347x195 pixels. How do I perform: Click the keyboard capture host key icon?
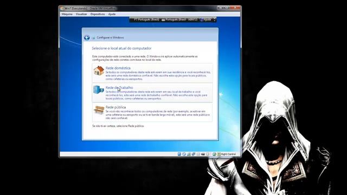[x=219, y=154]
